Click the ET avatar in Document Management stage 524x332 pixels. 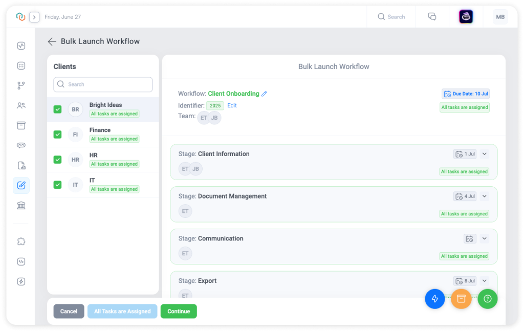click(x=185, y=211)
